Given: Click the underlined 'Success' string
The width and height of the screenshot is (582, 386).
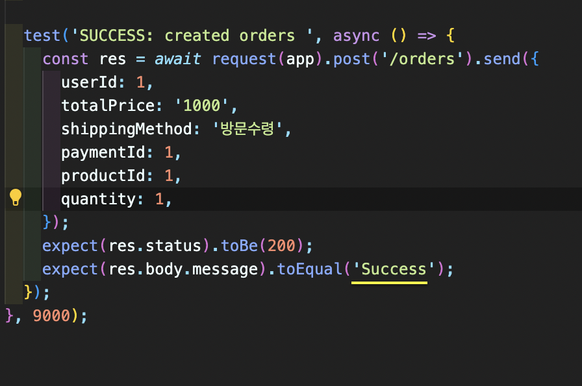Looking at the screenshot, I should coord(394,270).
